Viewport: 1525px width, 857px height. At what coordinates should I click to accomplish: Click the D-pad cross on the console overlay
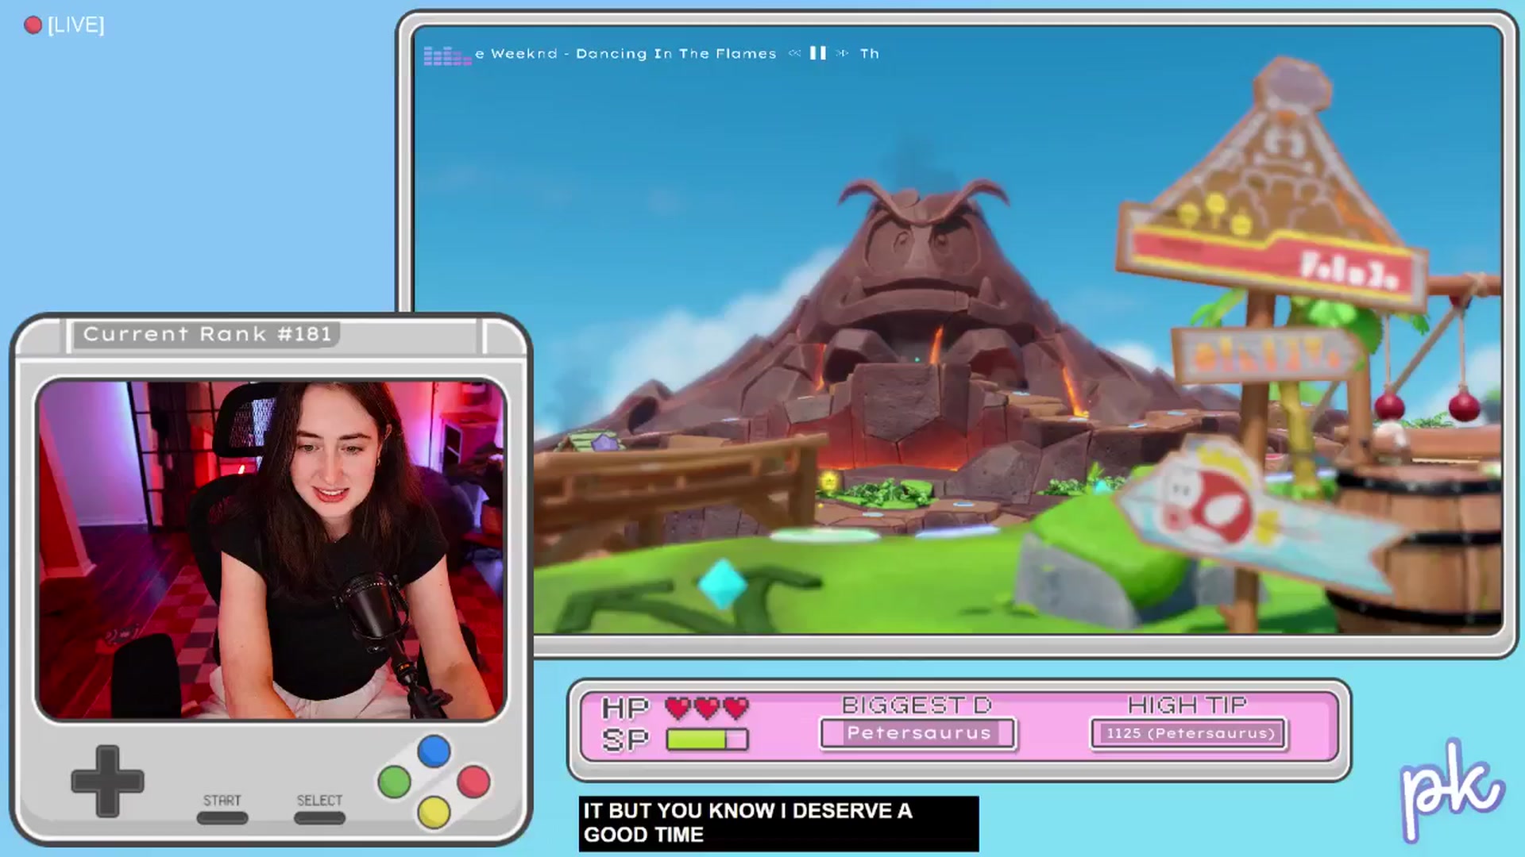pyautogui.click(x=107, y=782)
